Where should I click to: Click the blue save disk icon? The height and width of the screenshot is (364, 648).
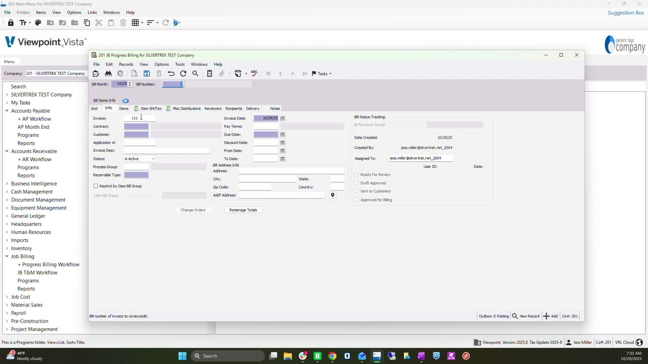point(147,74)
